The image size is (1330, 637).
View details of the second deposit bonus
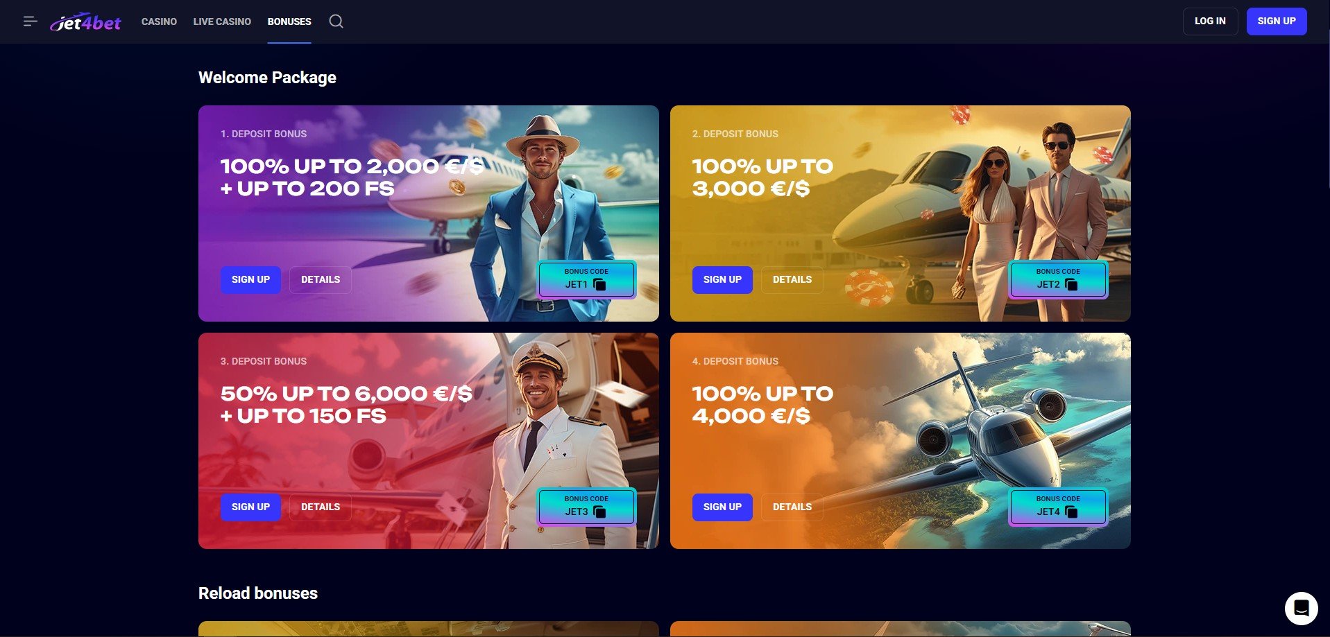click(x=792, y=280)
